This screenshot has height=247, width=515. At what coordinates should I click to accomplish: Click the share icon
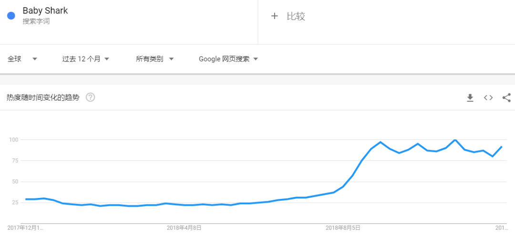[x=506, y=98]
